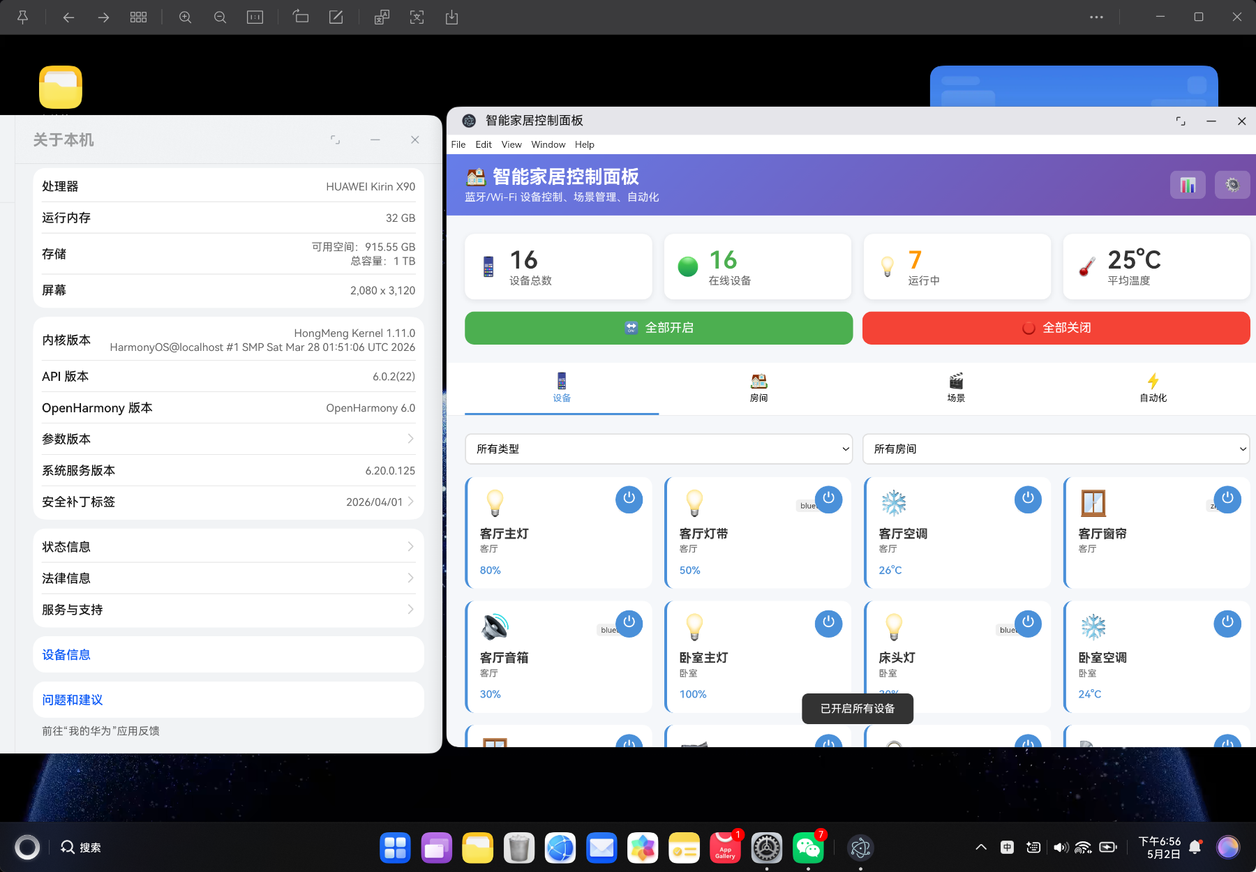Toggle power of 卧室主灯

[828, 623]
